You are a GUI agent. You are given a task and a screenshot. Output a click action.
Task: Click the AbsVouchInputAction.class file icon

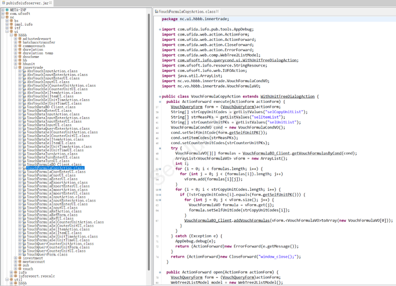(24, 71)
